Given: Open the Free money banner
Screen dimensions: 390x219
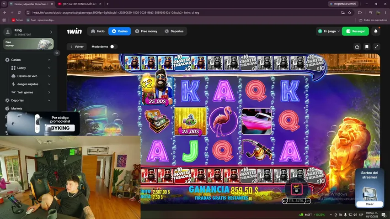Looking at the screenshot, I should click(28, 44).
